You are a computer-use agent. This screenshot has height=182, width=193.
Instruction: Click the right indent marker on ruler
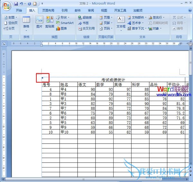[x=179, y=44]
